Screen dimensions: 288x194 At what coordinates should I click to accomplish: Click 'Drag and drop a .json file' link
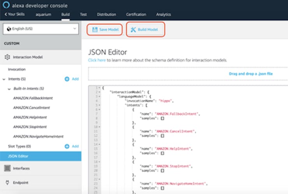(x=251, y=74)
